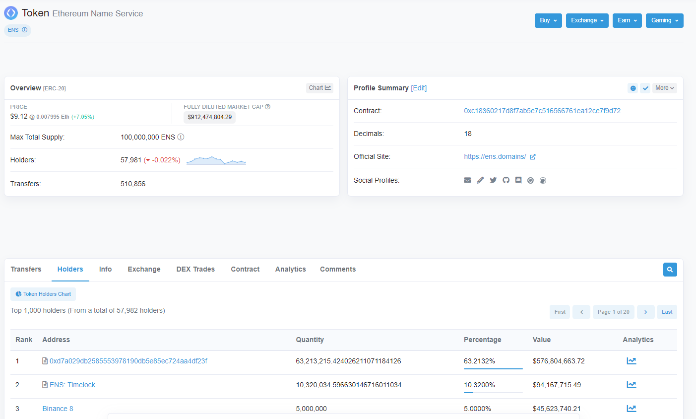Click the Chart button in Overview panel
Image resolution: width=696 pixels, height=419 pixels.
pyautogui.click(x=319, y=88)
